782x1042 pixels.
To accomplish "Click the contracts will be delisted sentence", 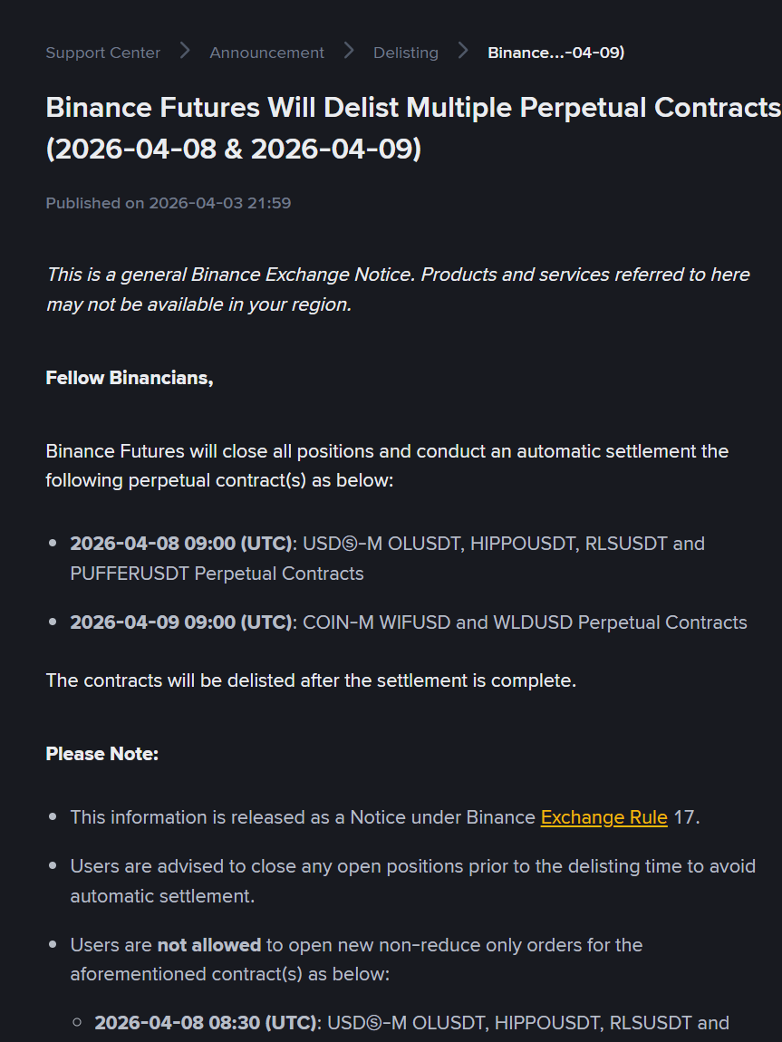I will (x=311, y=680).
